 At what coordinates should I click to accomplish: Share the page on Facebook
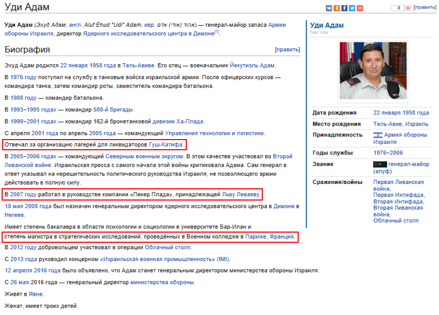click(x=344, y=8)
